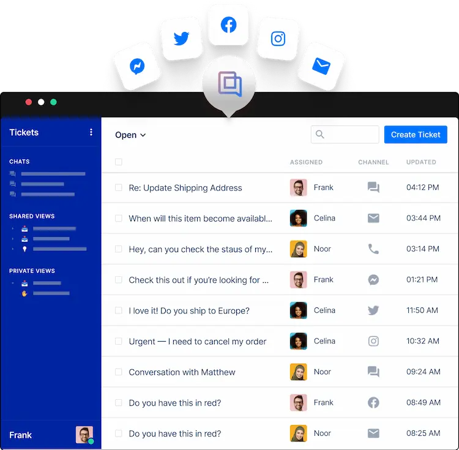This screenshot has width=459, height=450.
Task: Click the Instagram floating icon
Action: [x=278, y=39]
